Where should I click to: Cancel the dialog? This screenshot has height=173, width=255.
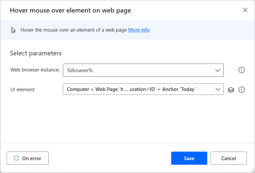(229, 158)
